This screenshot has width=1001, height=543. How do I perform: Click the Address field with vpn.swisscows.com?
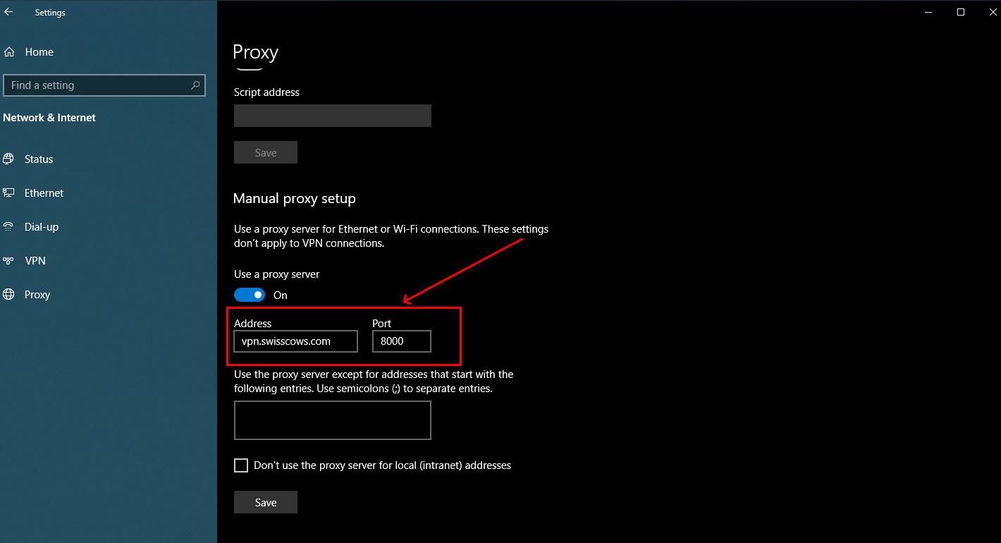[x=296, y=341]
